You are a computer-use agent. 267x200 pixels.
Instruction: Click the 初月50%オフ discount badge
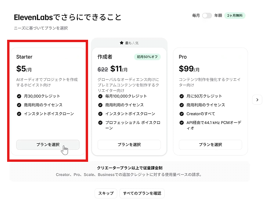coord(147,57)
